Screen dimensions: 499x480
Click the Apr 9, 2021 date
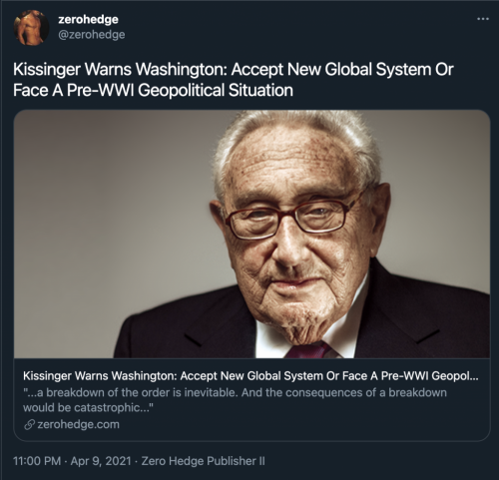coord(101,461)
